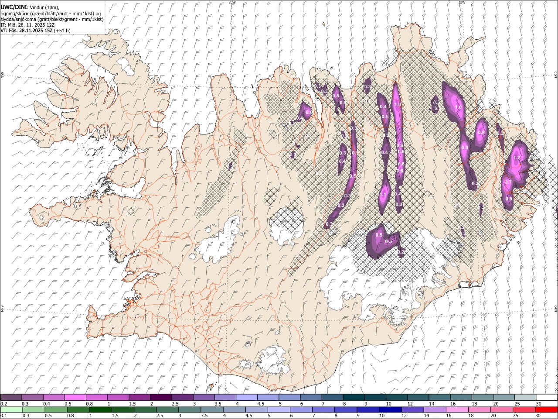Select the pale gray top legend swatch labeled 25
Viewport: 558px width, 419px height.
525,397
